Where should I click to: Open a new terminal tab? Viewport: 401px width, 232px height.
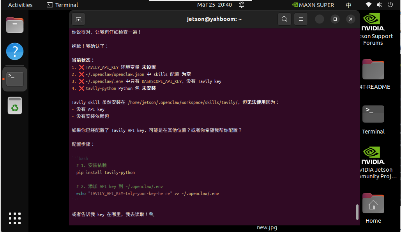(x=78, y=19)
